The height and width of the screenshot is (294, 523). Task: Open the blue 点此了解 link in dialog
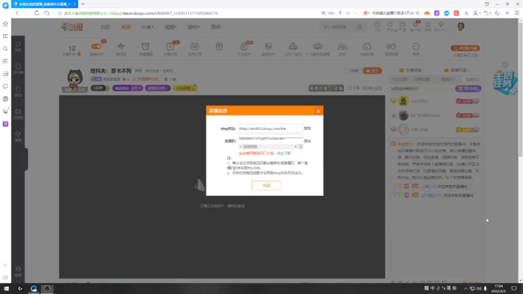tap(284, 154)
